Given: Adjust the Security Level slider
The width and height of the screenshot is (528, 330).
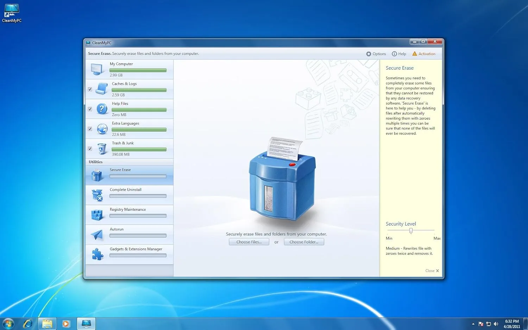Looking at the screenshot, I should [x=411, y=231].
